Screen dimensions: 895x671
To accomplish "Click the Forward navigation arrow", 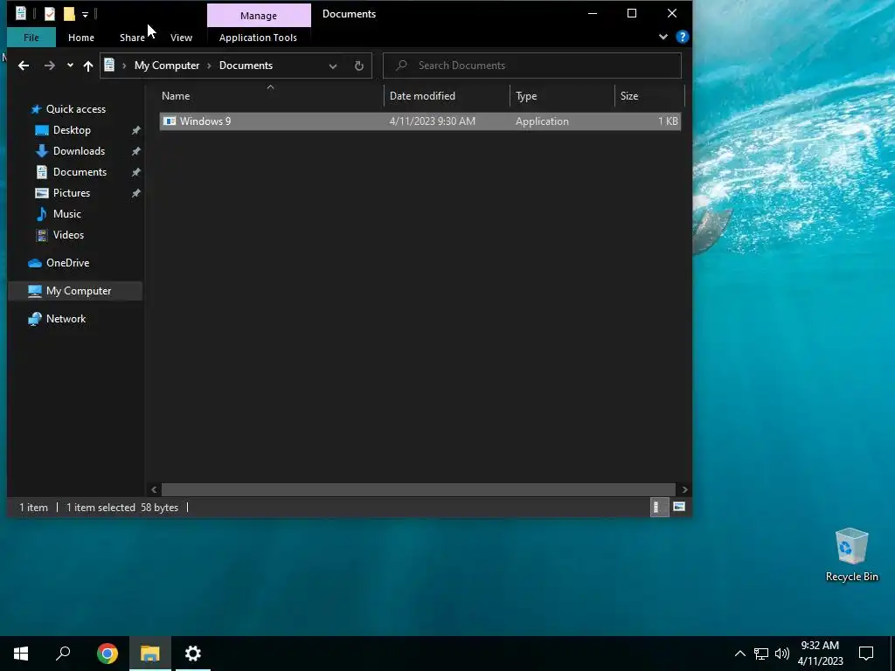I will click(50, 66).
